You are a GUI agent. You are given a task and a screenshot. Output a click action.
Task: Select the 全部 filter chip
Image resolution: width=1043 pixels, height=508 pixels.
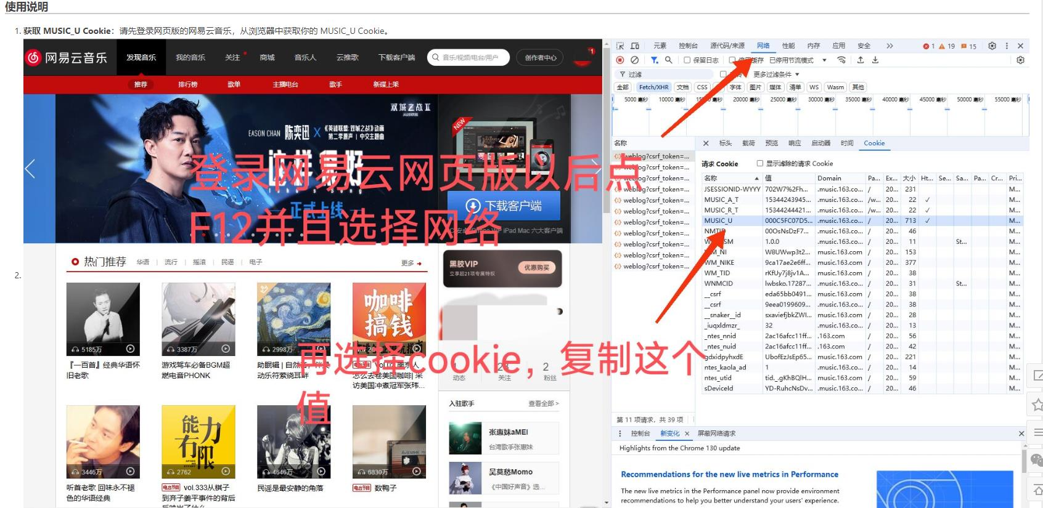pyautogui.click(x=623, y=87)
